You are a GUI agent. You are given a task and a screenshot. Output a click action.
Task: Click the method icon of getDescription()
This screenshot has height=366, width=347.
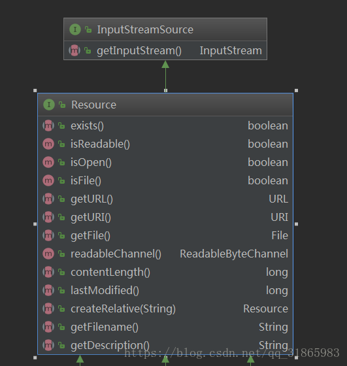[48, 345]
